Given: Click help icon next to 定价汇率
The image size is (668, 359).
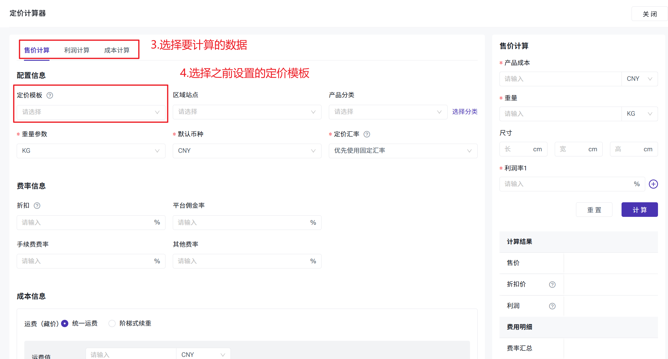Looking at the screenshot, I should click(x=367, y=134).
